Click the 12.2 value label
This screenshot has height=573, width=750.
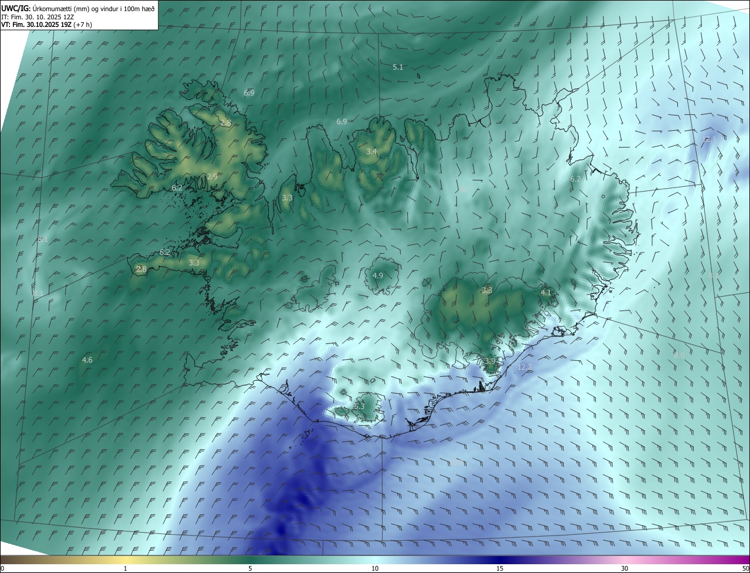tap(525, 367)
